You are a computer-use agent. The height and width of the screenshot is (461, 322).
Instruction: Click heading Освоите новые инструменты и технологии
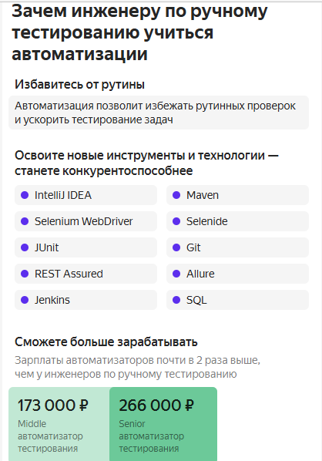pos(146,163)
